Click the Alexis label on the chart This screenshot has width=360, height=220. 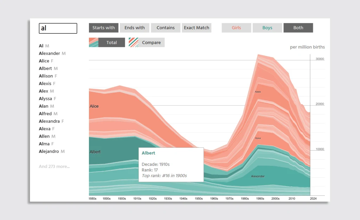(x=258, y=92)
